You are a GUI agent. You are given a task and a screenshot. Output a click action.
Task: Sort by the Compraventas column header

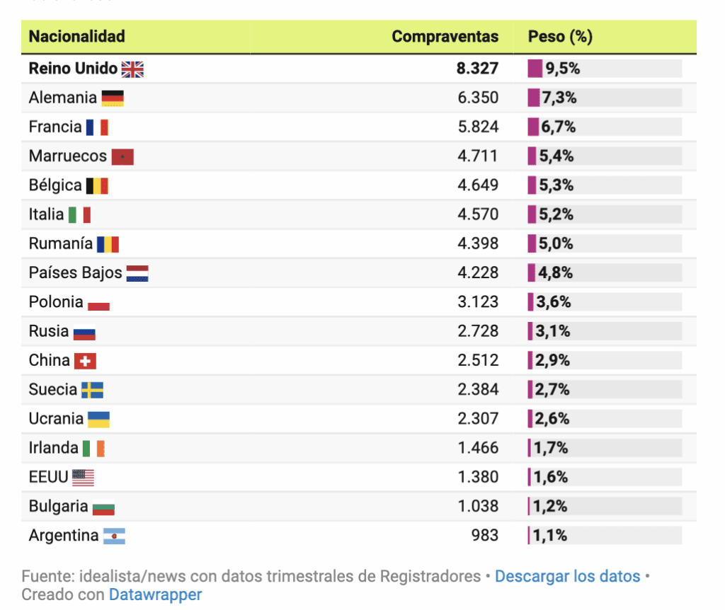[445, 37]
